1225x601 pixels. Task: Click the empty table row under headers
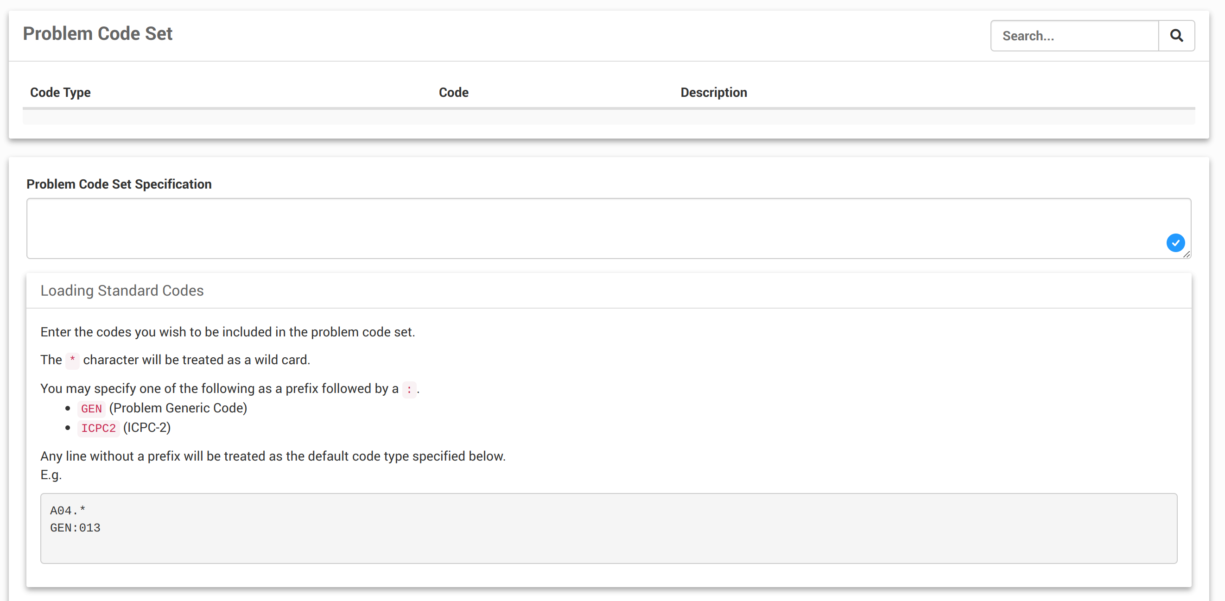(609, 117)
